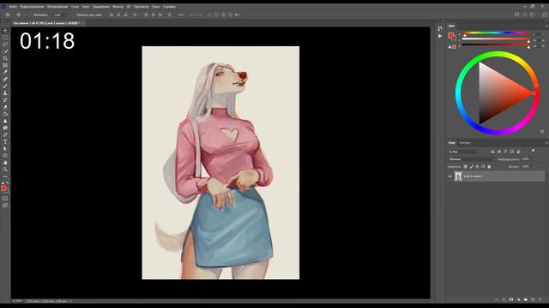Select the Healing Brush tool
Screen dimensions: 549x308
coord(5,80)
